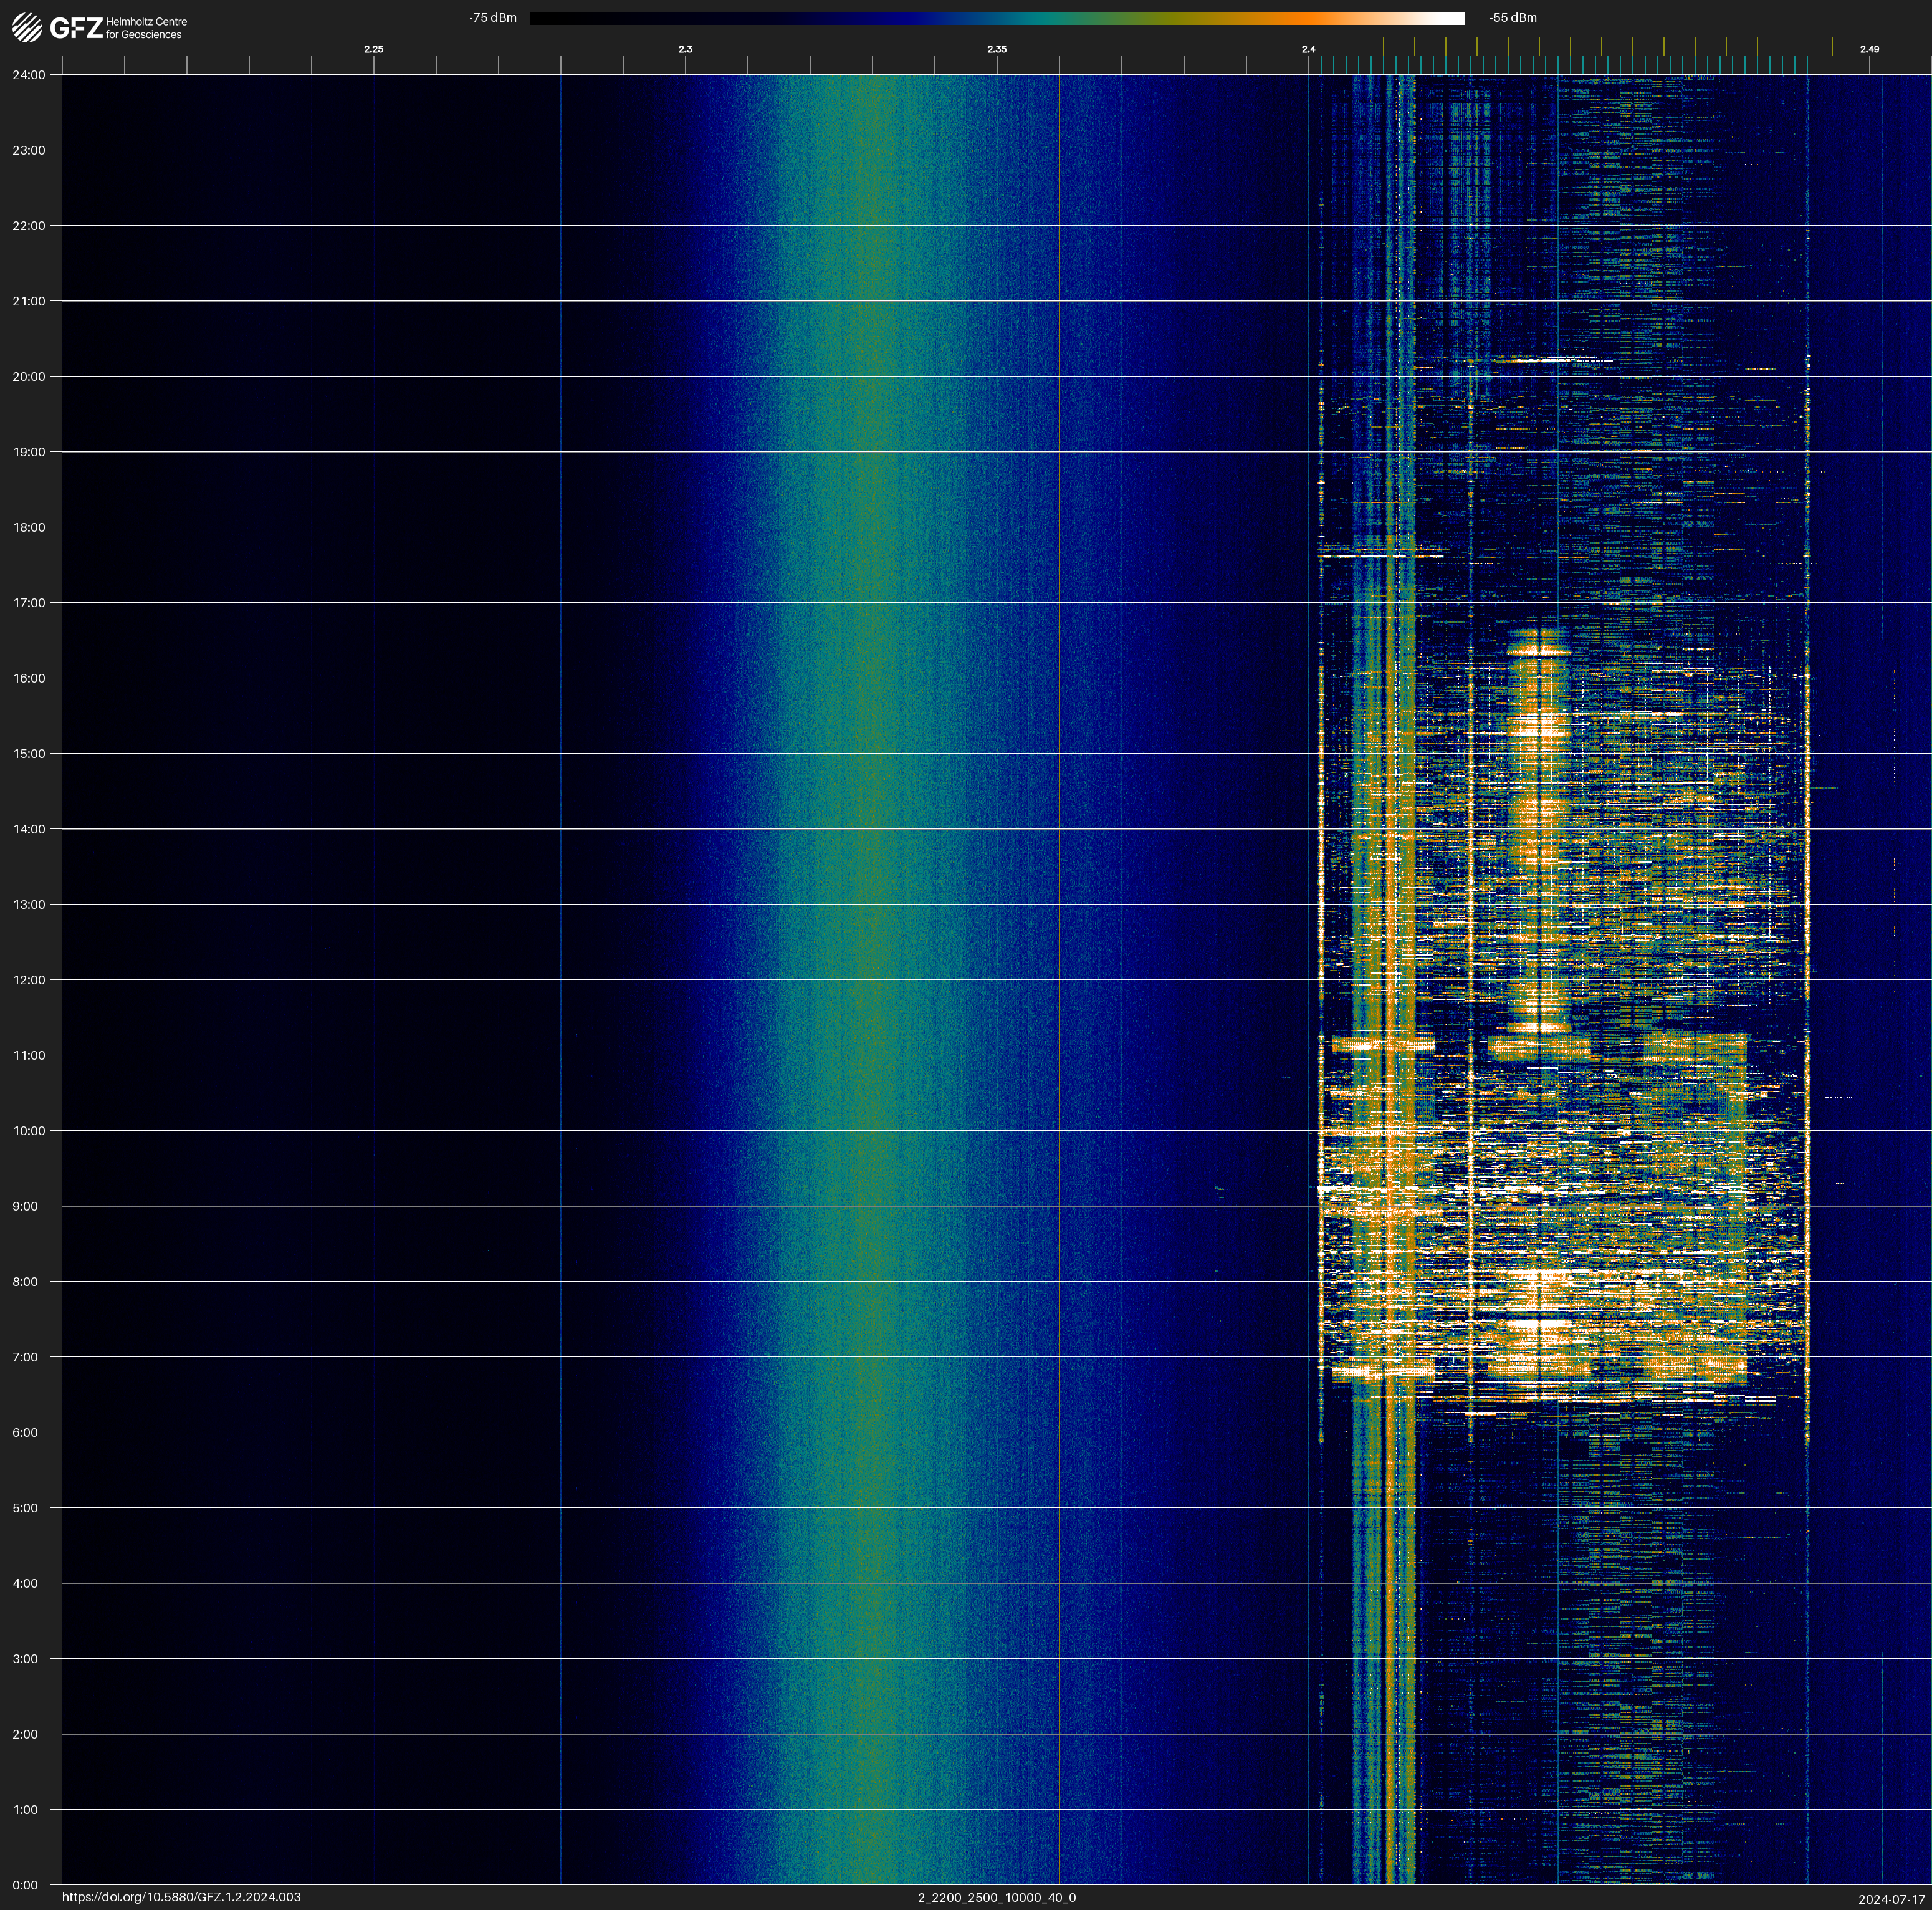Image resolution: width=1932 pixels, height=1910 pixels.
Task: Click the 21:00 time axis label
Action: pos(29,301)
